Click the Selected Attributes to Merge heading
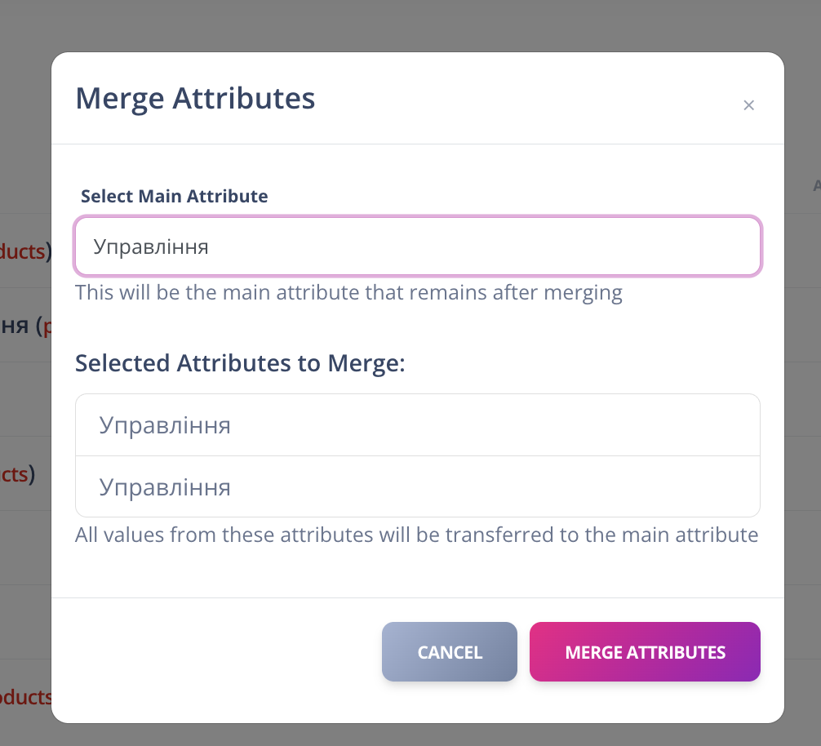 pyautogui.click(x=240, y=363)
